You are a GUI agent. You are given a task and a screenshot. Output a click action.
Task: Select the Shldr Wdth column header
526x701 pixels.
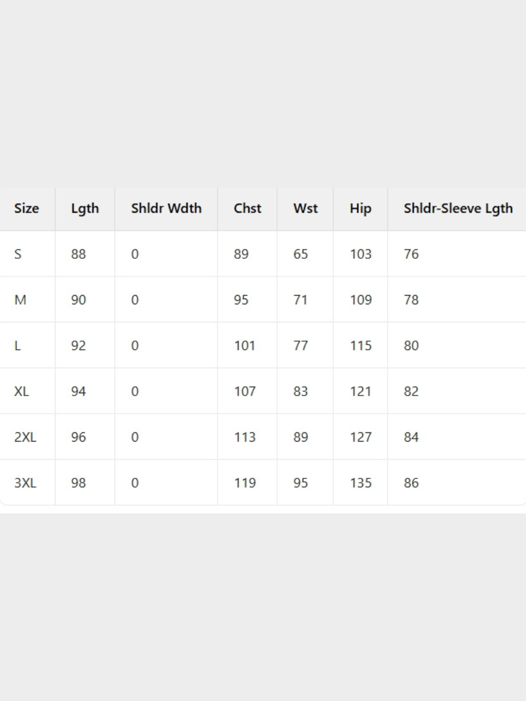pyautogui.click(x=166, y=209)
